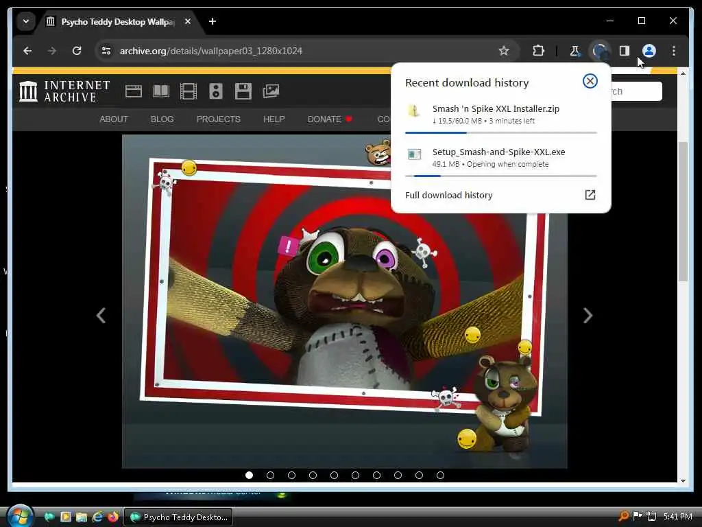
Task: Click the HELP menu item
Action: point(274,119)
